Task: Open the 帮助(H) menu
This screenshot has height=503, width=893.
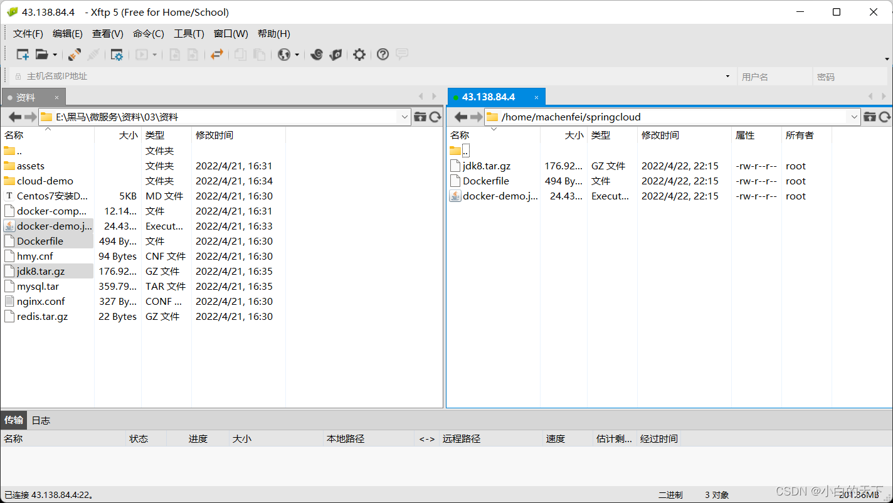Action: tap(274, 34)
